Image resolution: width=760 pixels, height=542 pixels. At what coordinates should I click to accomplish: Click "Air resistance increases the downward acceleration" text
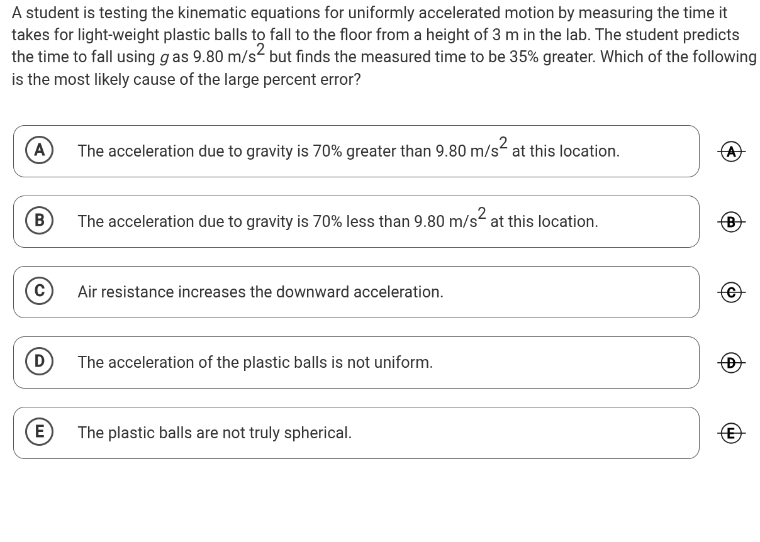(260, 292)
